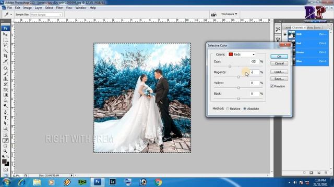Click the delete channel trash icon
The width and height of the screenshot is (334, 187).
(x=326, y=172)
